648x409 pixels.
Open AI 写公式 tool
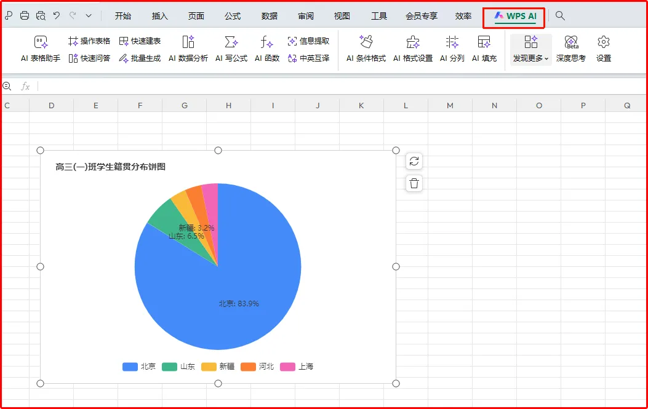tap(231, 49)
